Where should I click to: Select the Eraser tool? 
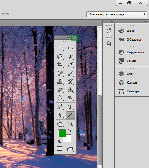pos(60,90)
